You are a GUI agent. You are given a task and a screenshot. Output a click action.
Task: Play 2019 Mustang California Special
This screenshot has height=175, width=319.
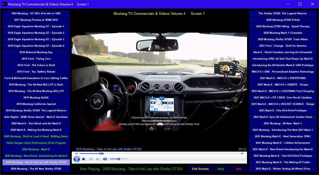coord(36,104)
